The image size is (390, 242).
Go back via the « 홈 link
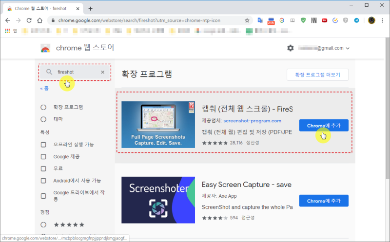pyautogui.click(x=44, y=89)
